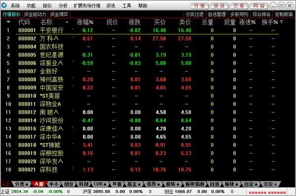This screenshot has width=296, height=196.
Task: Open the 扩展市场行情 menu
Action: tap(87, 5)
